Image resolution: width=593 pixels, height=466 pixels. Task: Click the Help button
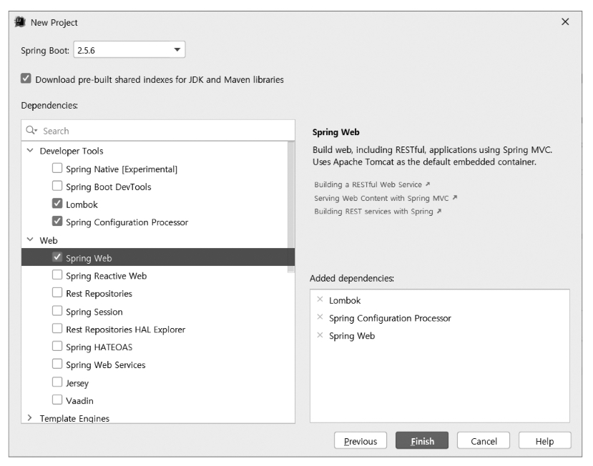[x=544, y=441]
